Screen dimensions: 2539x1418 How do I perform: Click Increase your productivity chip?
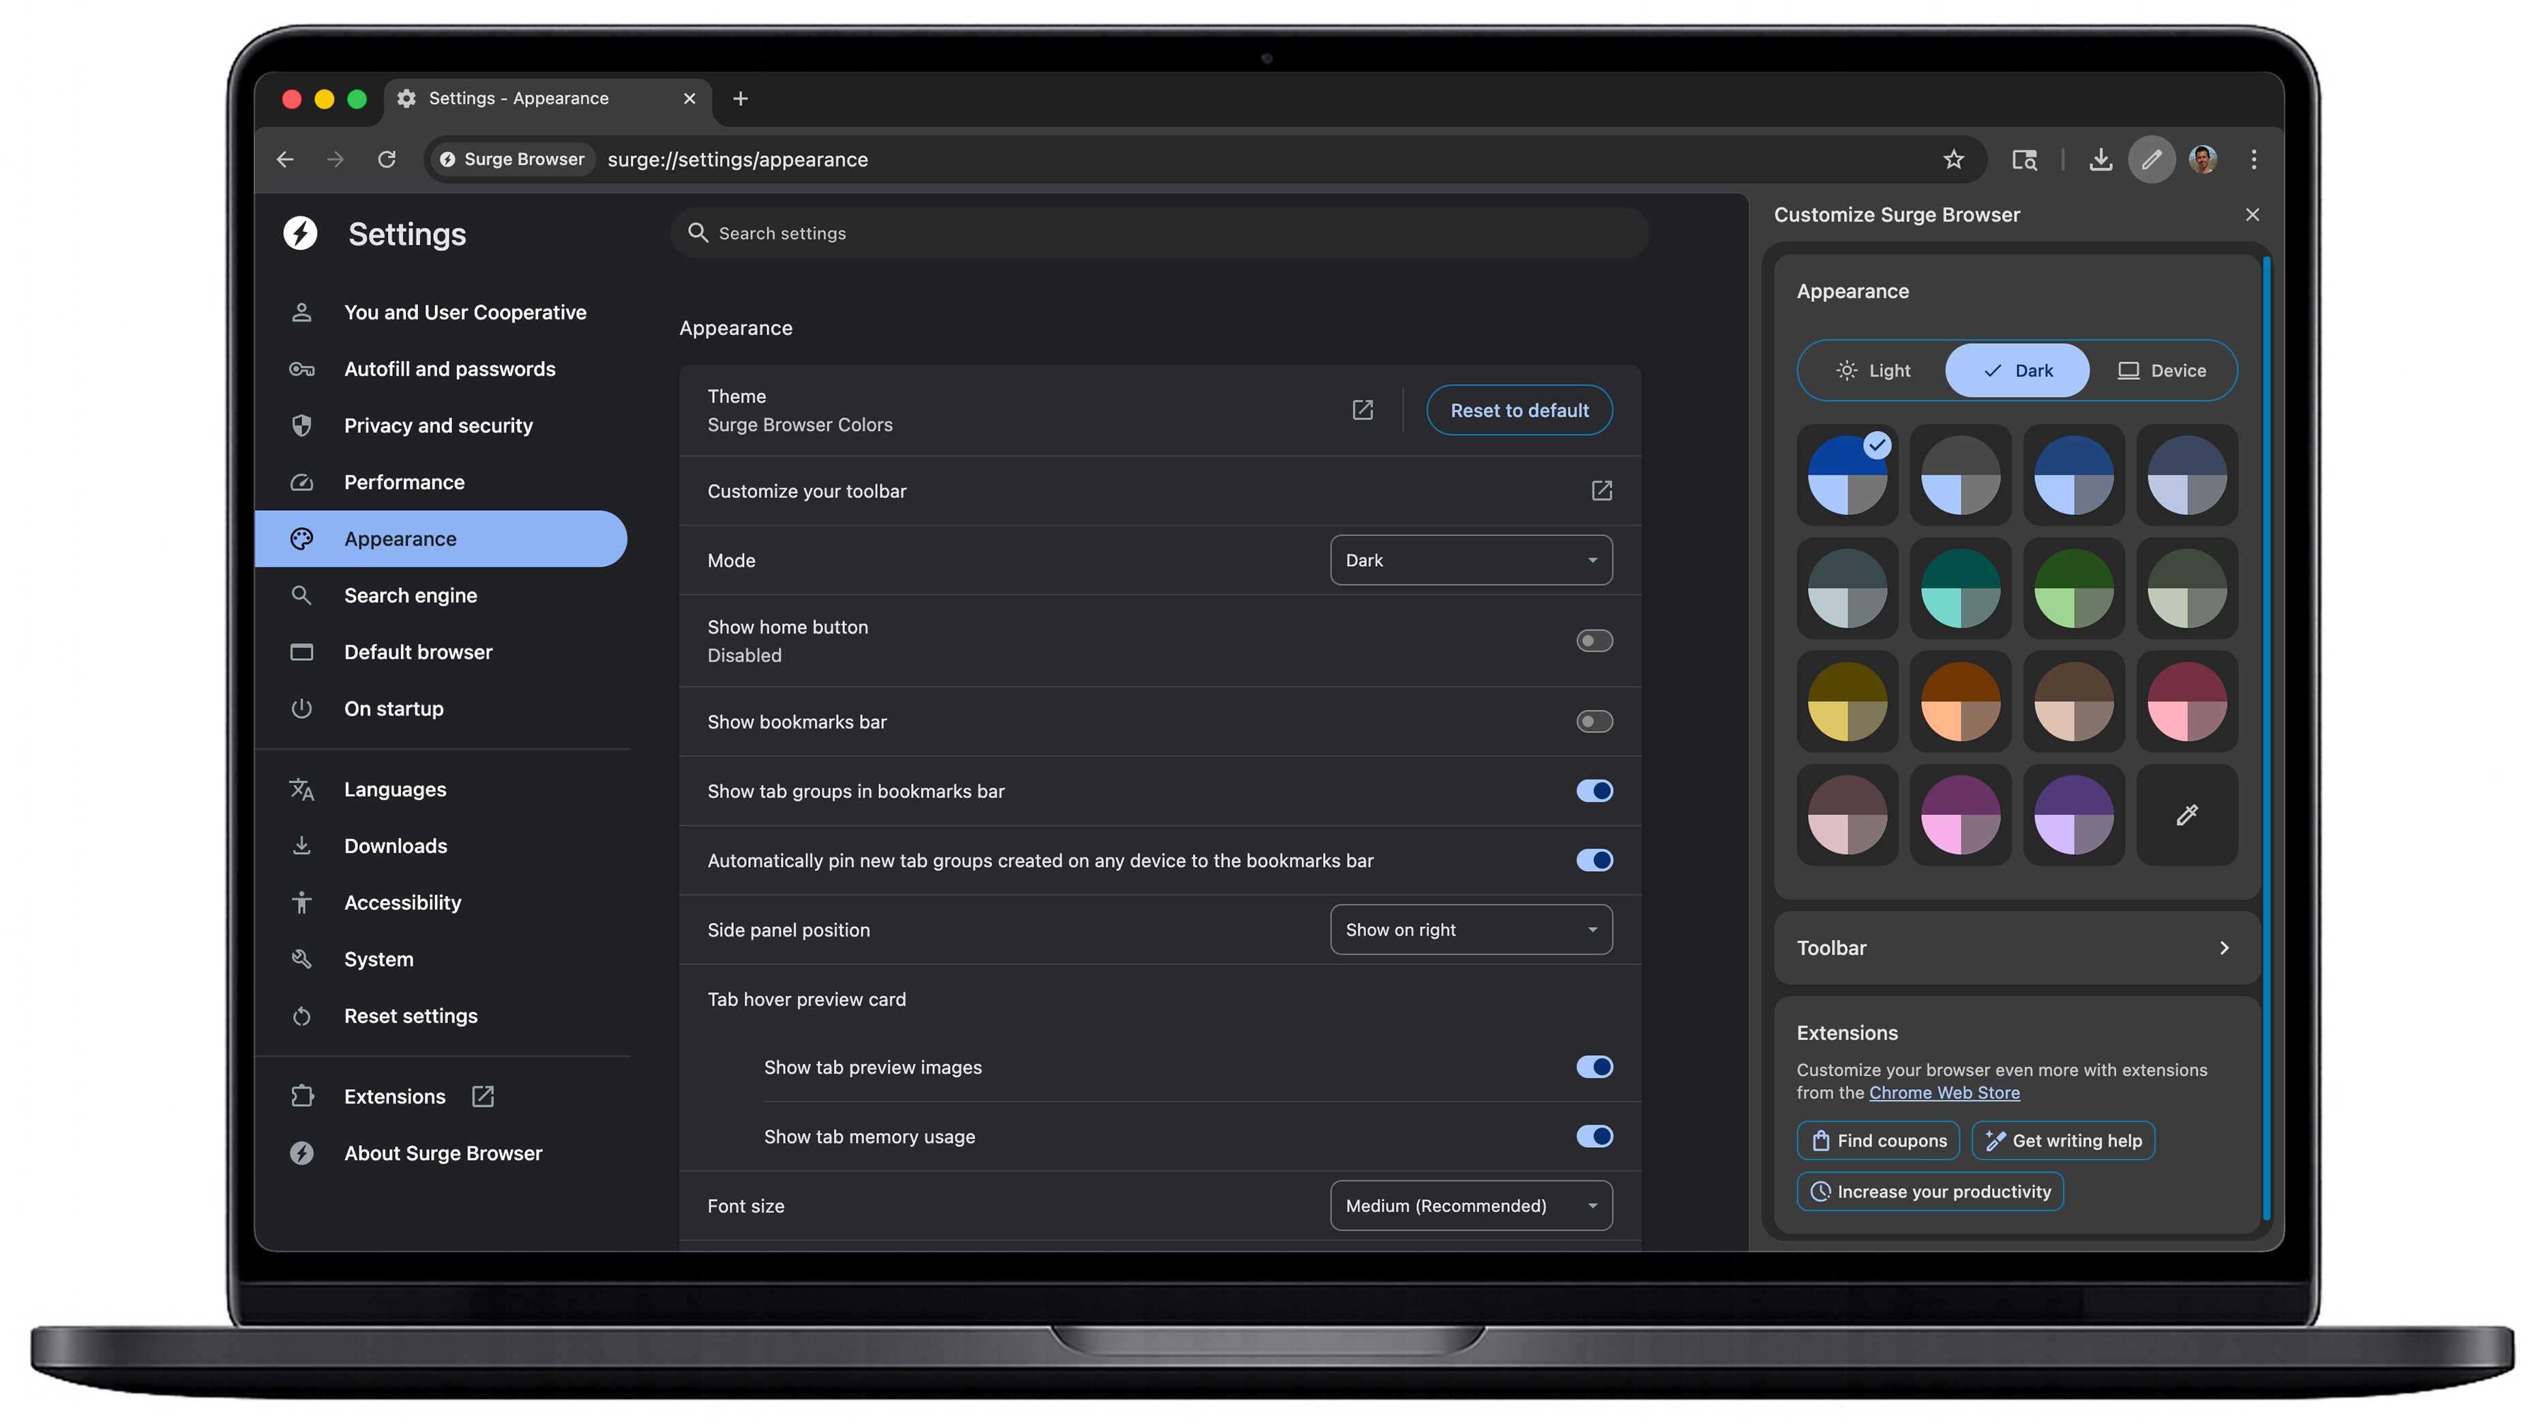point(1930,1192)
